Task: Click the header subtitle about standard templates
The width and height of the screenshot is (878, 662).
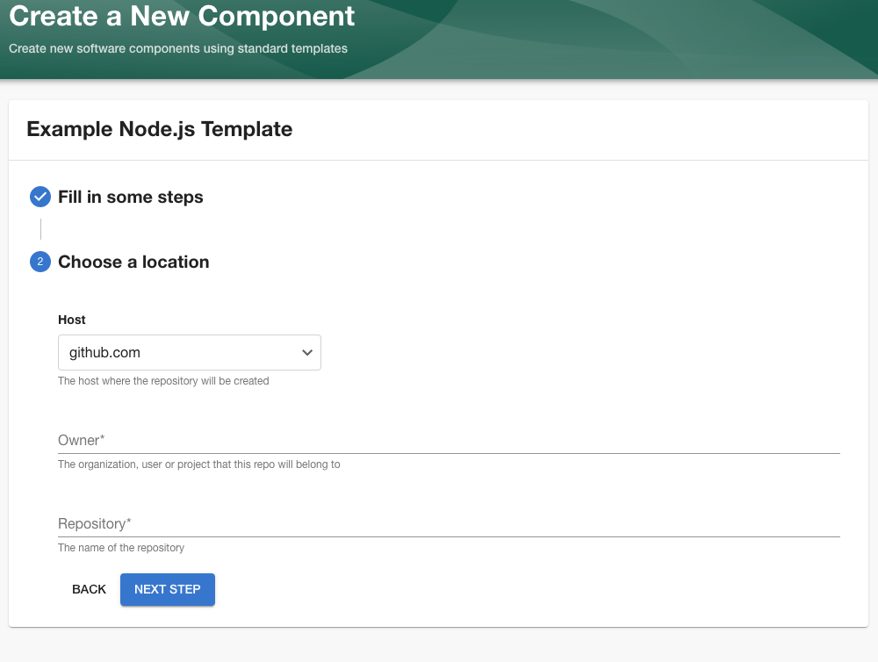Action: coord(178,48)
